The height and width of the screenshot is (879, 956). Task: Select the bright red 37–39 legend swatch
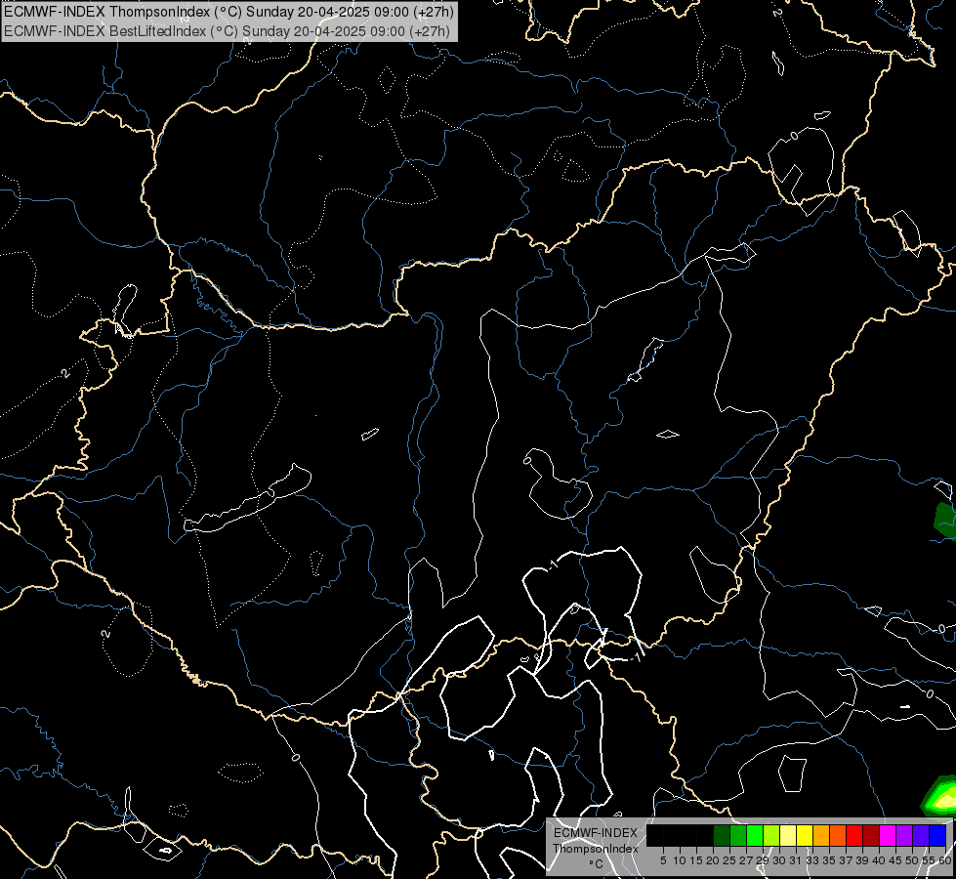854,835
